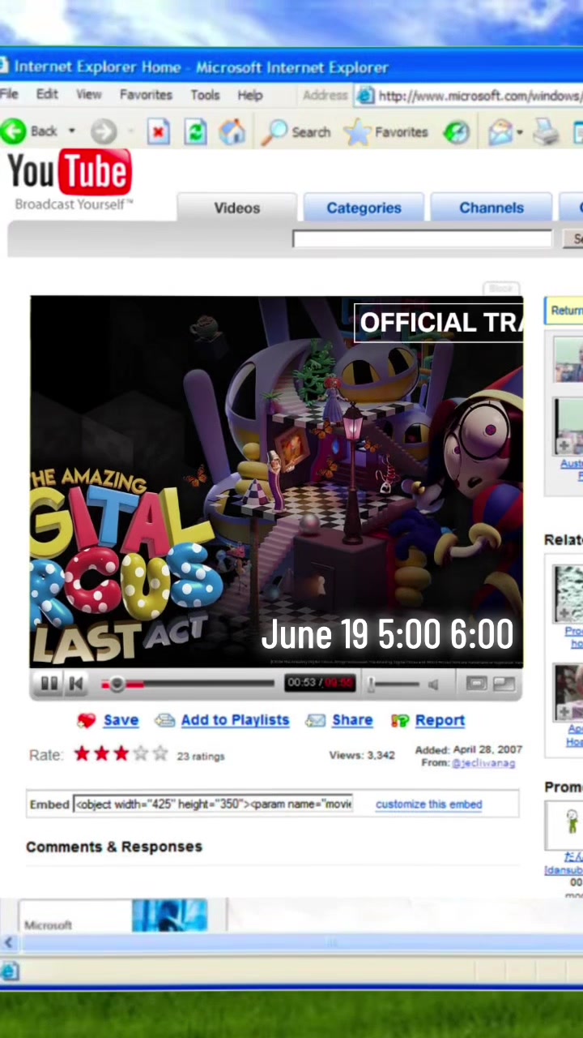Rate the video three stars

[x=121, y=754]
